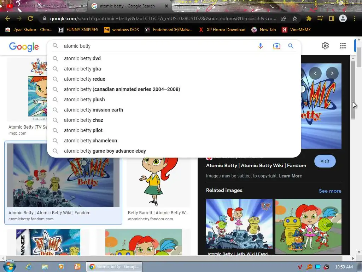Open the Chrome profile avatar
The width and height of the screenshot is (362, 272).
click(343, 18)
